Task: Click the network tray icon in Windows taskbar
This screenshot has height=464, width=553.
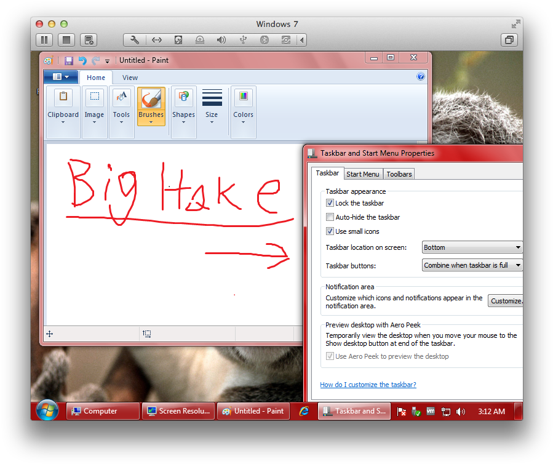Action: click(x=446, y=412)
